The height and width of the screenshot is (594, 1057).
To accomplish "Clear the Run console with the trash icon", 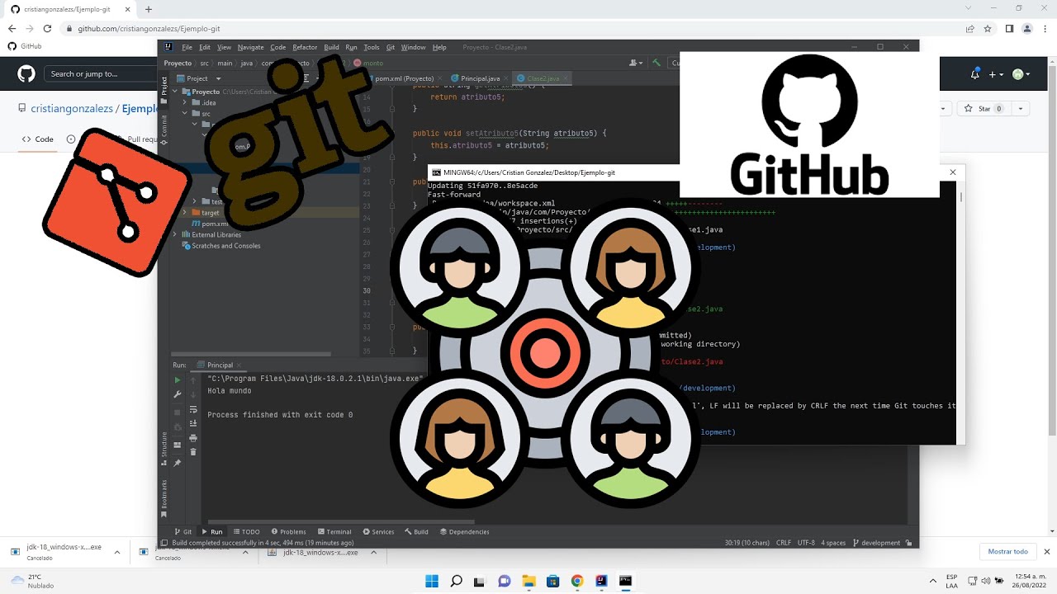I will pyautogui.click(x=193, y=452).
